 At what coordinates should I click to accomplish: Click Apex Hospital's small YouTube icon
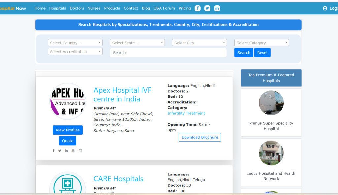(73, 151)
